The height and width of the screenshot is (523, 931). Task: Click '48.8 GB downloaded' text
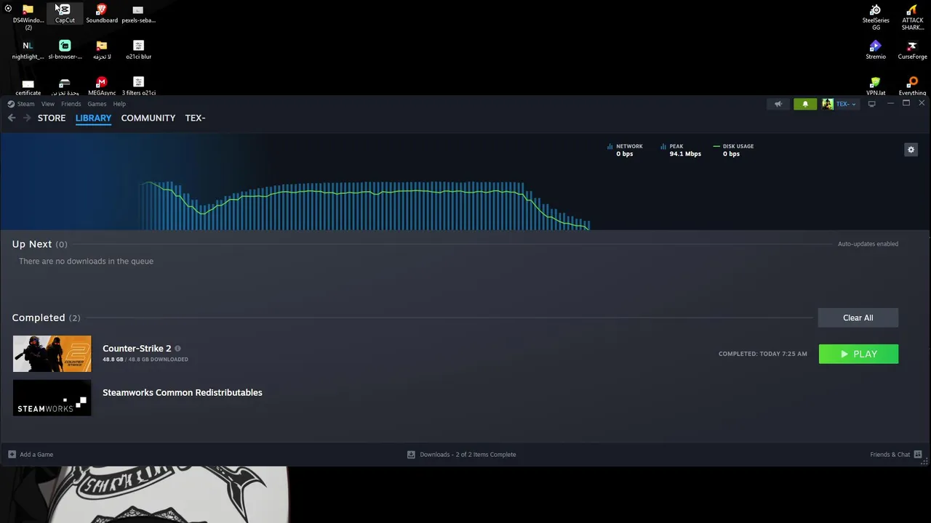coord(145,360)
